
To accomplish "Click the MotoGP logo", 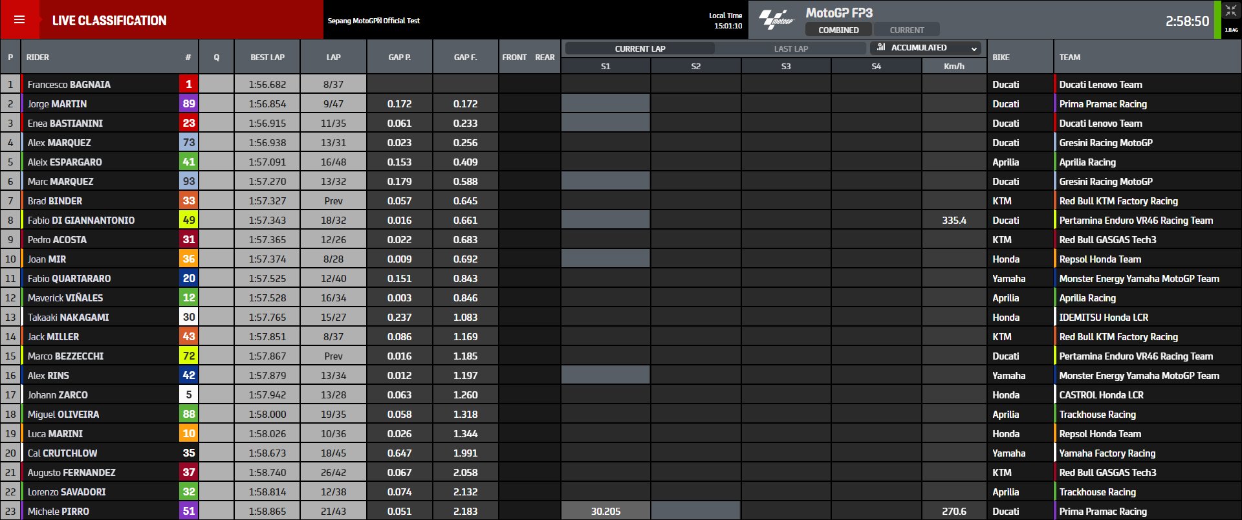I will [x=776, y=20].
